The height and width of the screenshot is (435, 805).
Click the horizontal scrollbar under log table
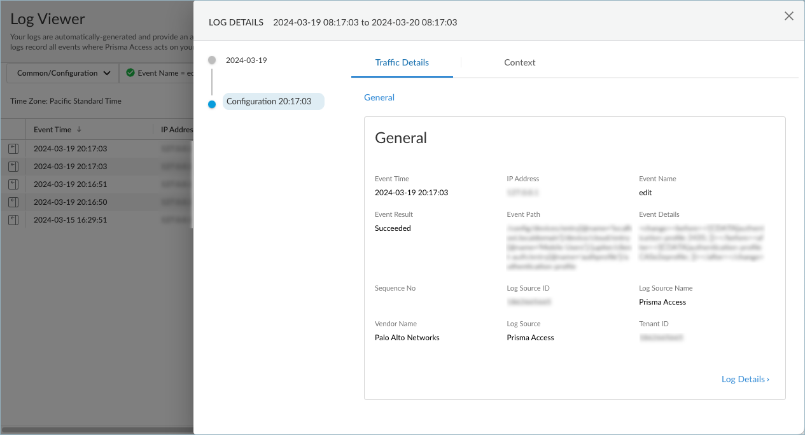[95, 431]
